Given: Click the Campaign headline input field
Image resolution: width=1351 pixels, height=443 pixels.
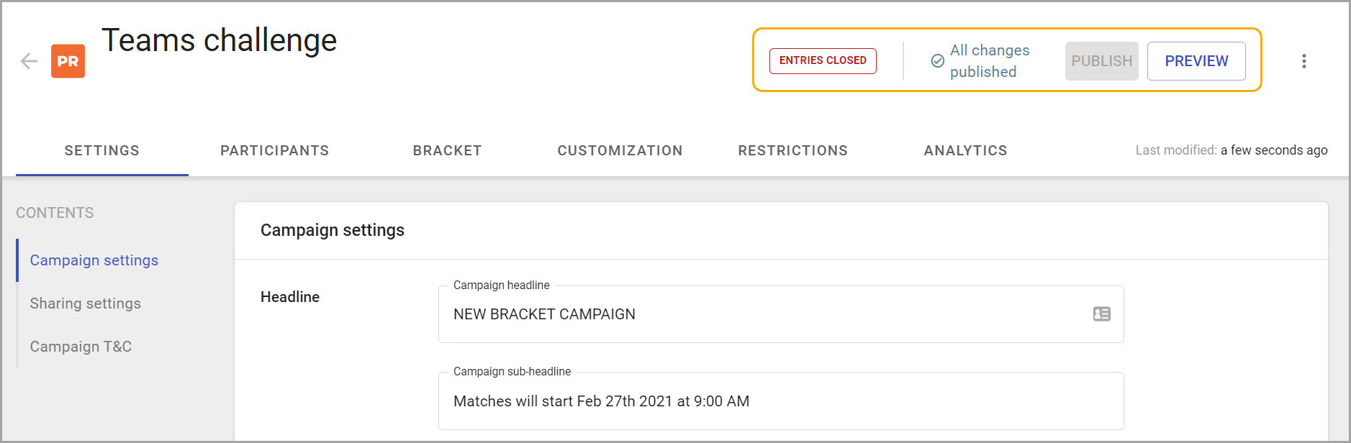Looking at the screenshot, I should [781, 314].
